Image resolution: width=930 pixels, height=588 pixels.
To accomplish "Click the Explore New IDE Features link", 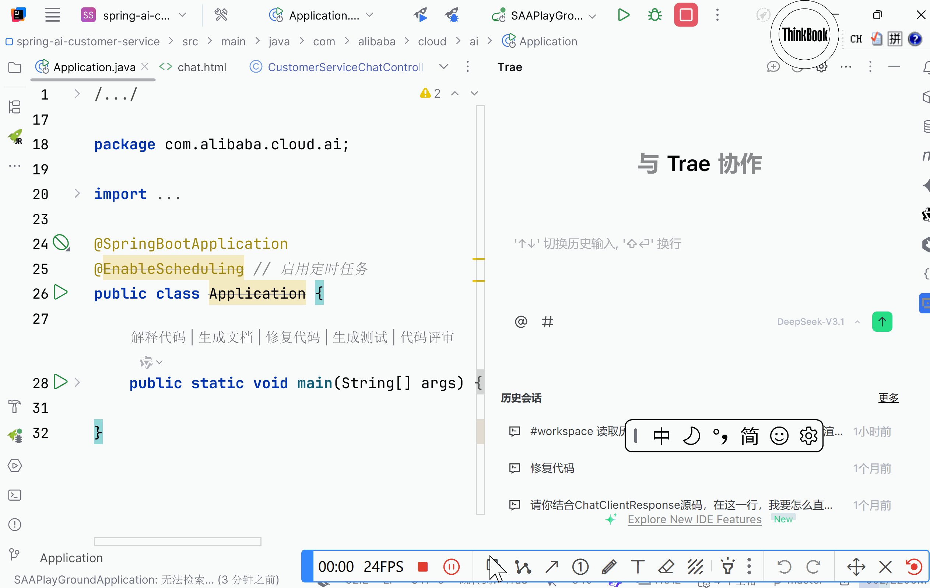I will click(x=694, y=519).
